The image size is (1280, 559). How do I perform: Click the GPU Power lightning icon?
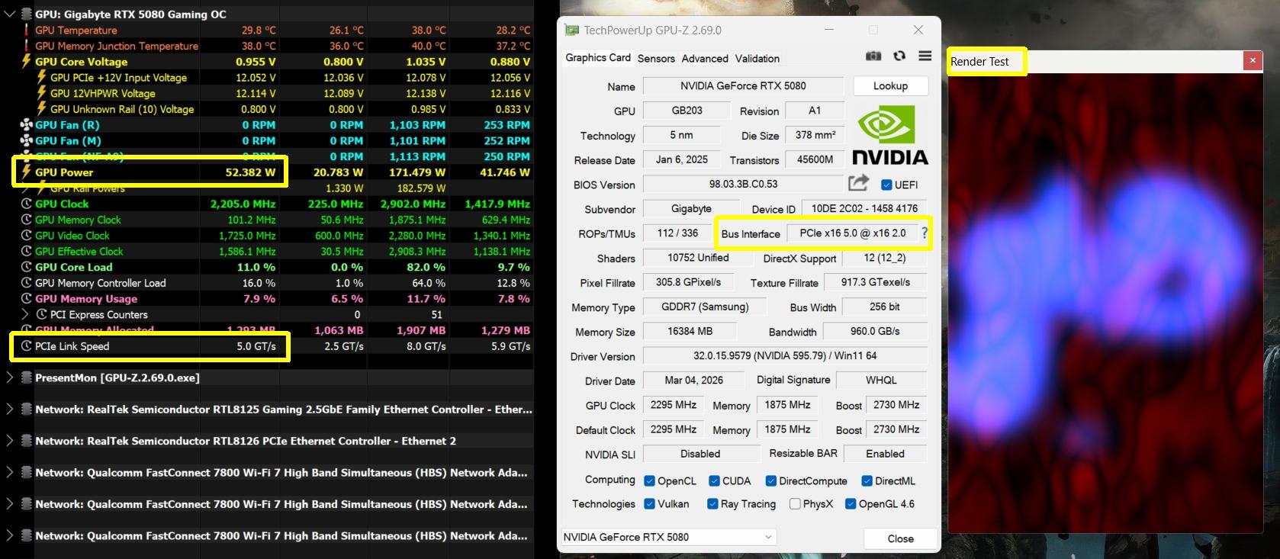26,172
